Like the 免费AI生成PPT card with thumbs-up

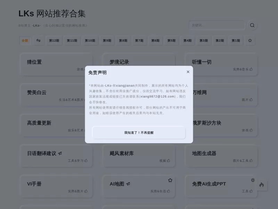coord(251,191)
